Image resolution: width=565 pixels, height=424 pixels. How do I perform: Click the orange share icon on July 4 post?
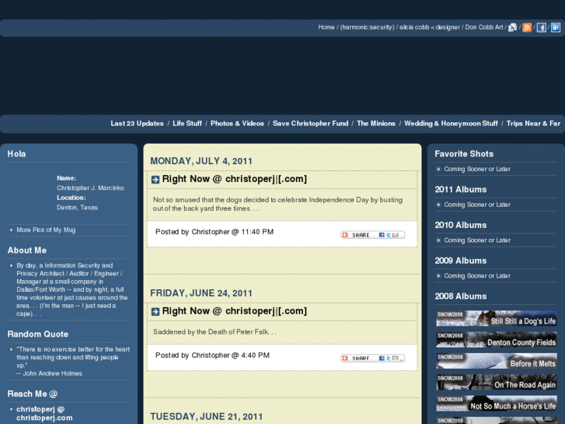[x=345, y=235]
